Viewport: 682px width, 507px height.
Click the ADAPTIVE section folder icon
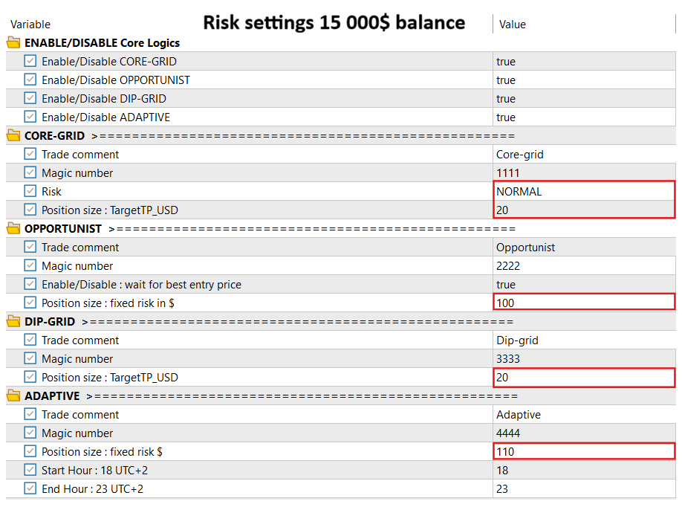(13, 395)
